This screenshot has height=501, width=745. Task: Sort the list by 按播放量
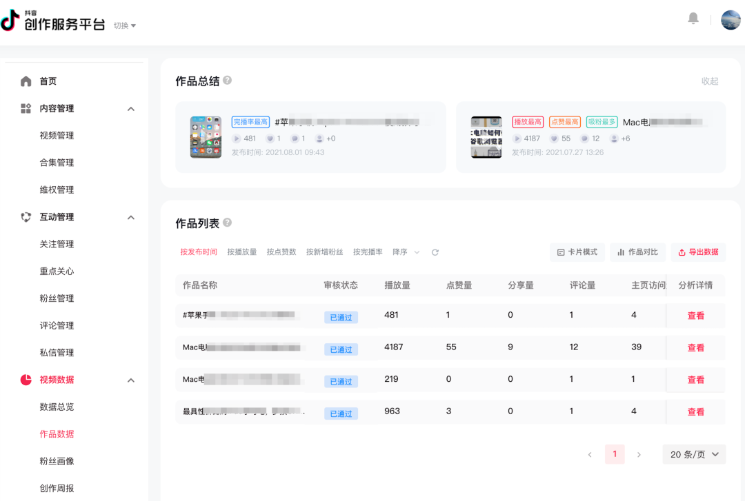click(x=242, y=252)
